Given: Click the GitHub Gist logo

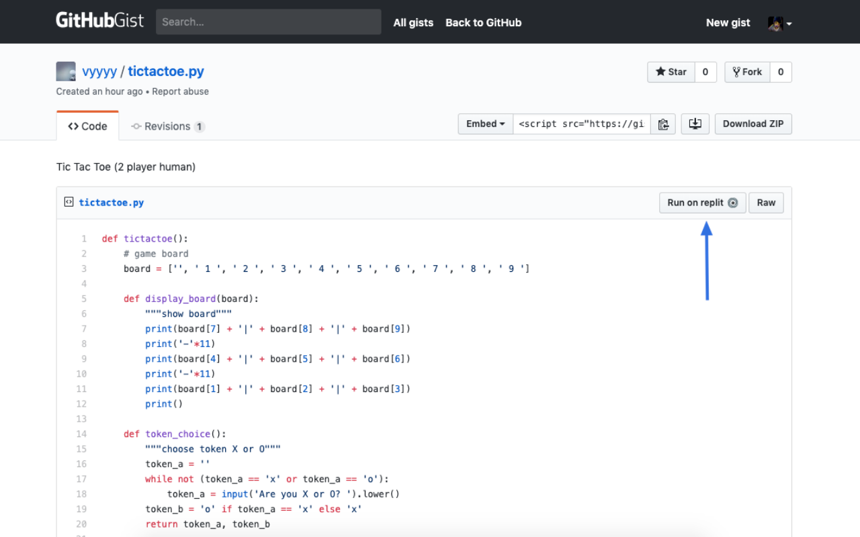Looking at the screenshot, I should tap(99, 20).
